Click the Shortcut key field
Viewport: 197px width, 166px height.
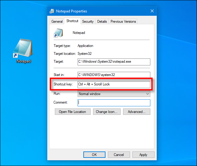pyautogui.click(x=114, y=84)
